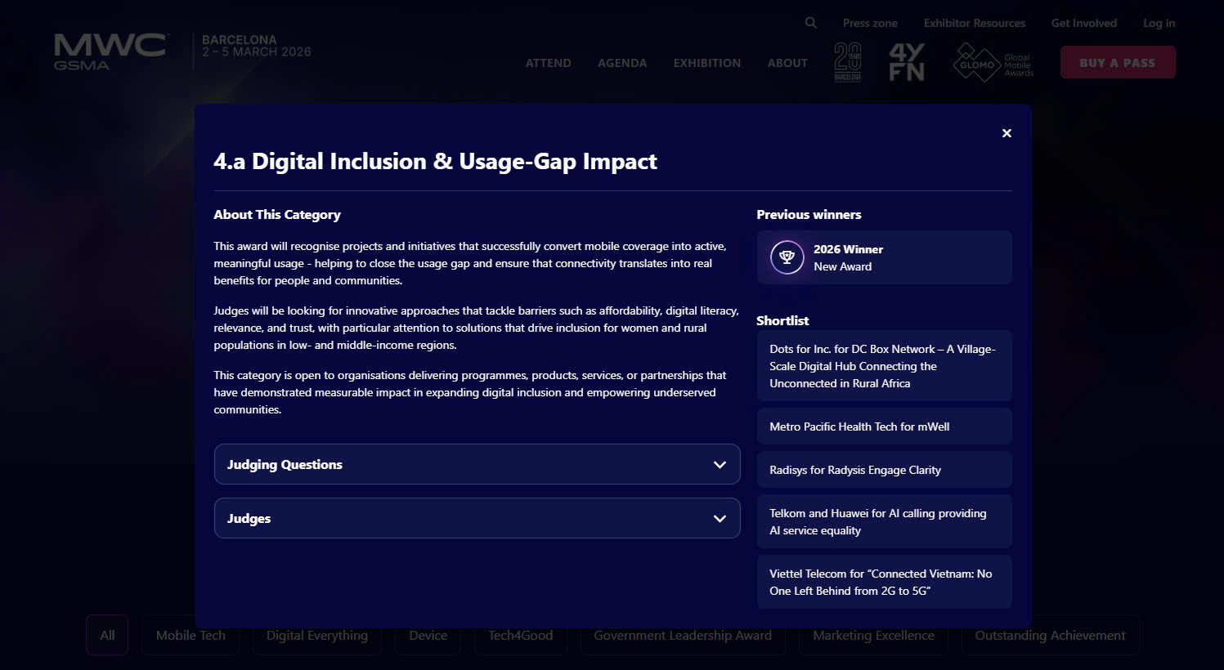This screenshot has height=670, width=1224.
Task: Open the AGENDA menu
Action: tap(621, 63)
